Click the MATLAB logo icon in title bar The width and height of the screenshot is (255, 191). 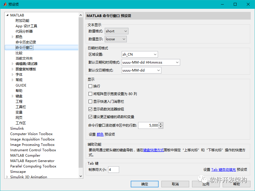coord(5,4)
